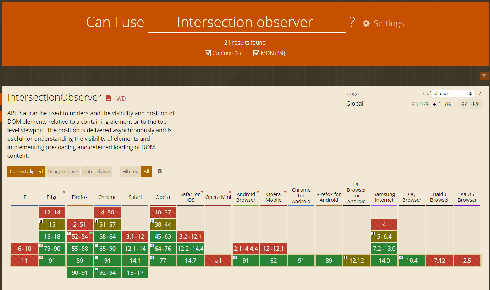
Task: Select the All browsers option
Action: point(146,171)
